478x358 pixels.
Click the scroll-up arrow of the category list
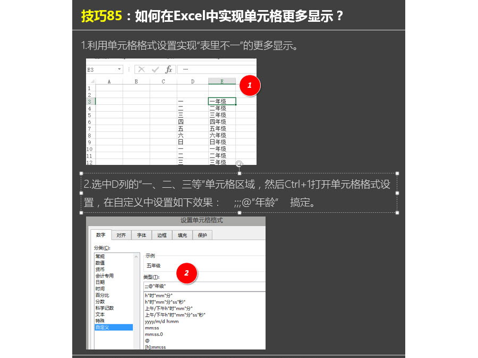136,257
